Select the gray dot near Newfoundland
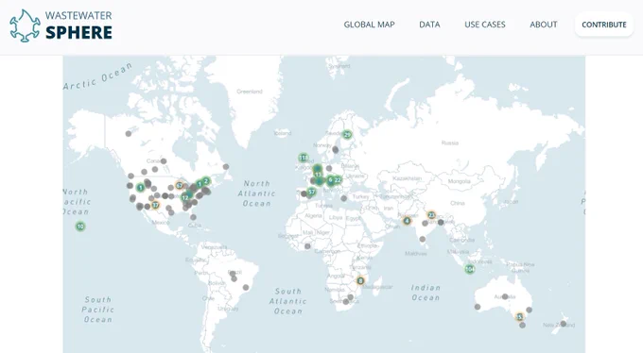The height and width of the screenshot is (353, 643). point(226,167)
